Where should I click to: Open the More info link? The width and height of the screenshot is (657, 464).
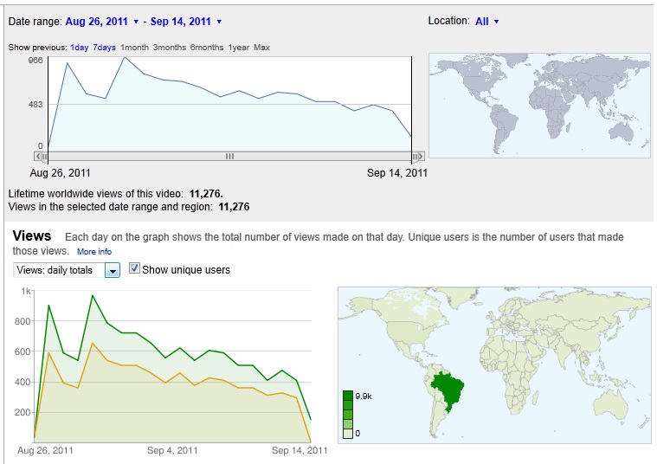tap(93, 252)
